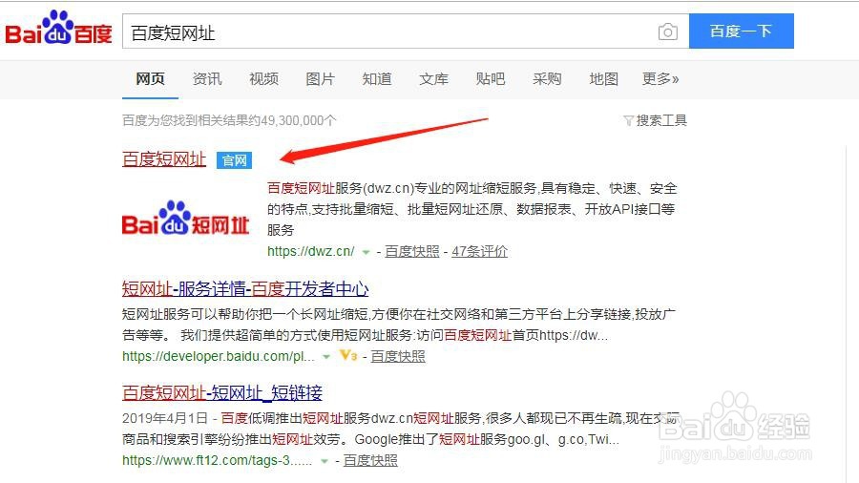Click the V3 credibility badge icon
The image size is (859, 483).
tap(348, 356)
